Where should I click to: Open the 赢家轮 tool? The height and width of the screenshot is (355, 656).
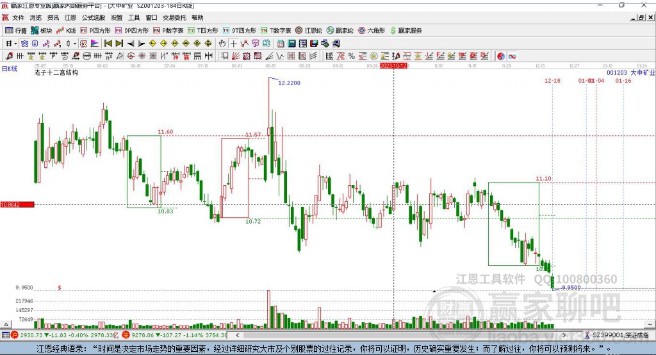(340, 31)
